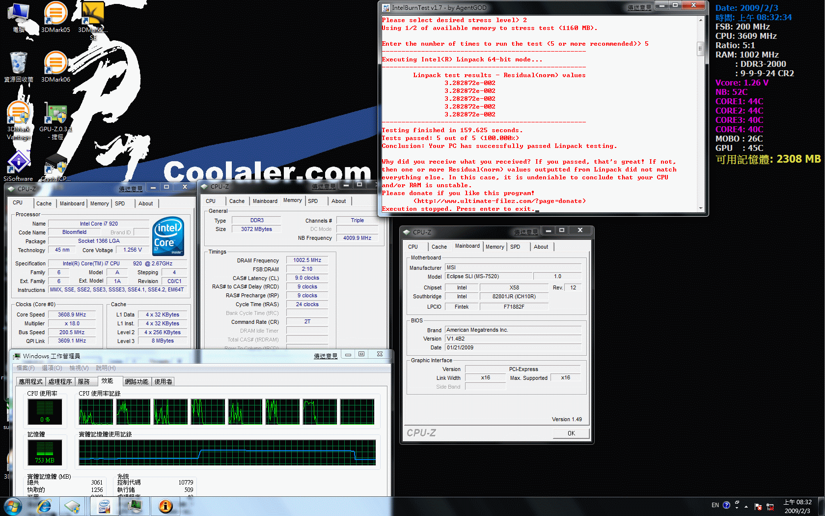This screenshot has height=516, width=825.
Task: Select Memory tab in CPU-Z motherboard window
Action: click(x=495, y=247)
